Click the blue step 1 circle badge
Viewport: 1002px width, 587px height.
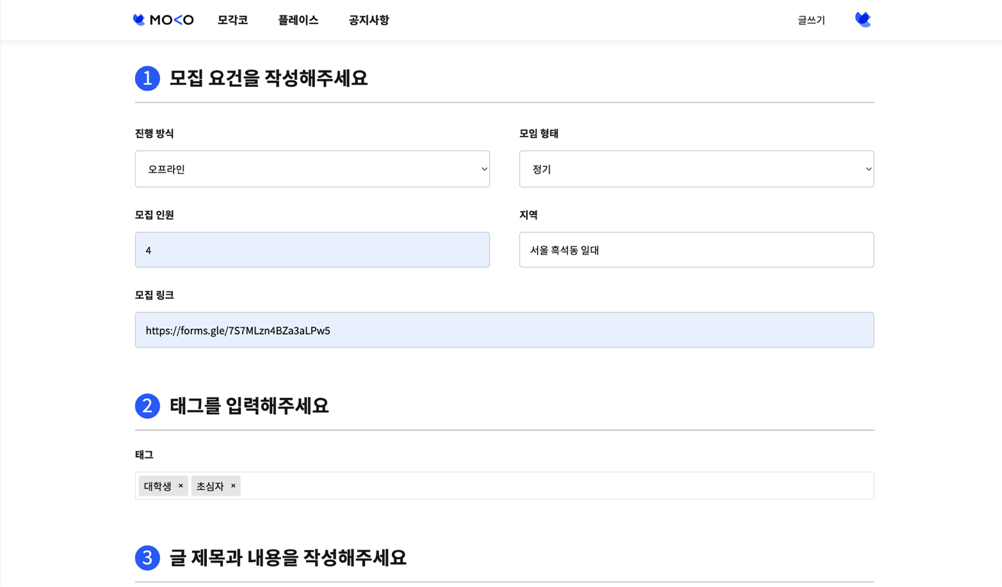tap(147, 78)
